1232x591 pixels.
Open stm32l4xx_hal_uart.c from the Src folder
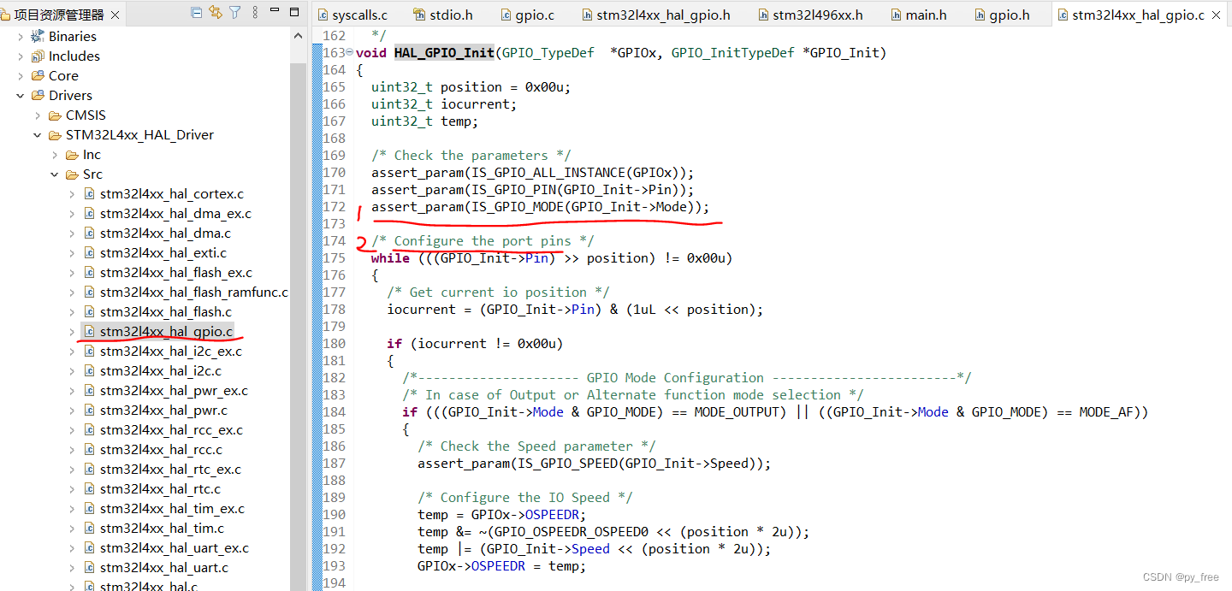(164, 567)
